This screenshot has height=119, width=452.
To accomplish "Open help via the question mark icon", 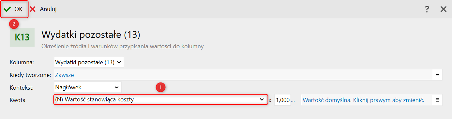I will (x=427, y=9).
